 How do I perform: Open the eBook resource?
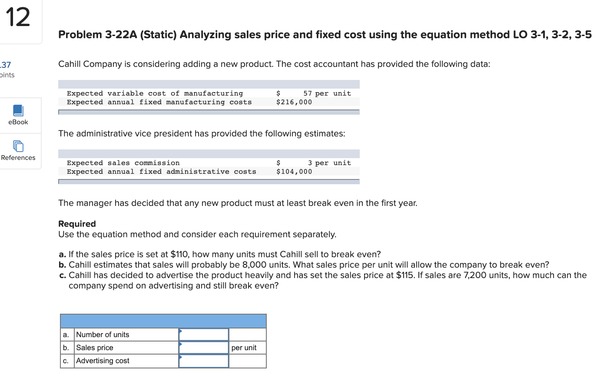pyautogui.click(x=18, y=115)
